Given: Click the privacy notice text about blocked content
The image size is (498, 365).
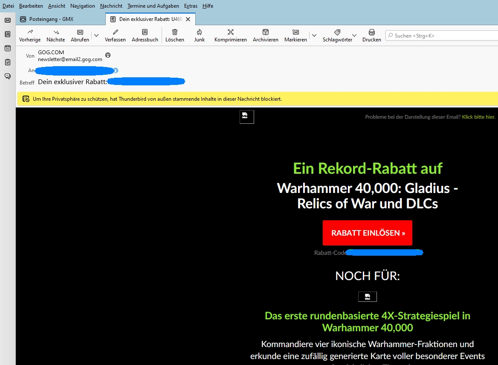Looking at the screenshot, I should (x=157, y=99).
